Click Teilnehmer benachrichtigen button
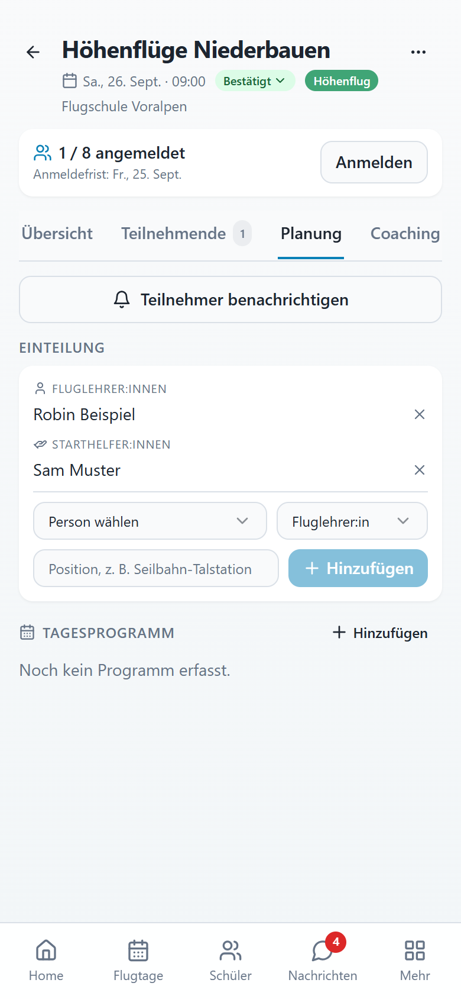461x999 pixels. [x=230, y=299]
